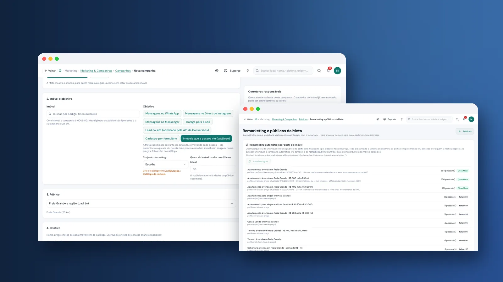The height and width of the screenshot is (282, 503).
Task: Open notifications bell in Nova campanha window
Action: point(328,70)
